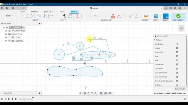Select the Pan hand tool
This screenshot has height=105, width=188.
tap(88, 93)
